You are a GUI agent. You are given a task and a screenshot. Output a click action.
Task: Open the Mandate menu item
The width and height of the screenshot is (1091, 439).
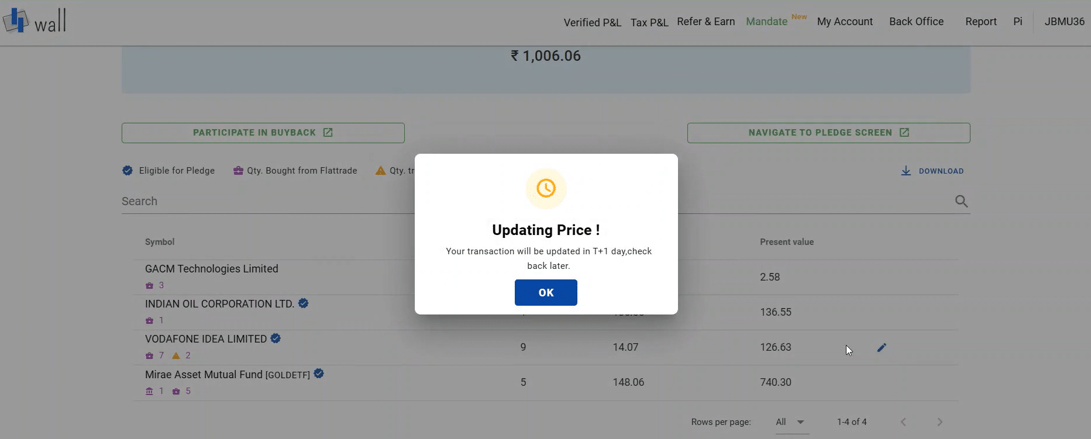766,22
